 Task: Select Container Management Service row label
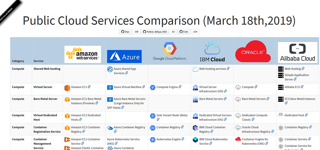click(x=42, y=144)
